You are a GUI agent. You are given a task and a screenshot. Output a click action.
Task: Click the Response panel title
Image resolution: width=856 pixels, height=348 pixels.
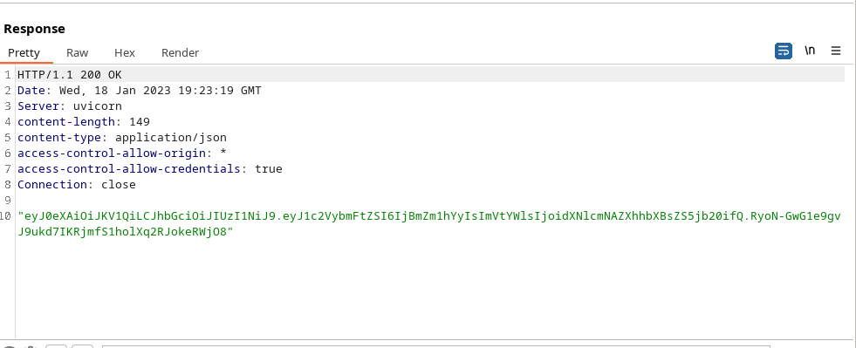pos(34,29)
